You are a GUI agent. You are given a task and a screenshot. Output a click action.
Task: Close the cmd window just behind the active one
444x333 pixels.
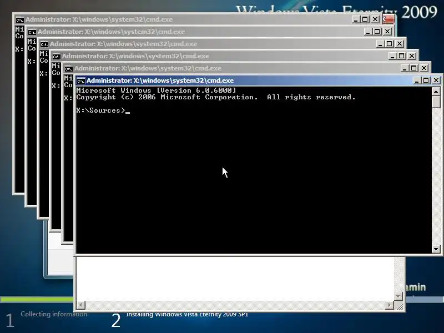(424, 68)
